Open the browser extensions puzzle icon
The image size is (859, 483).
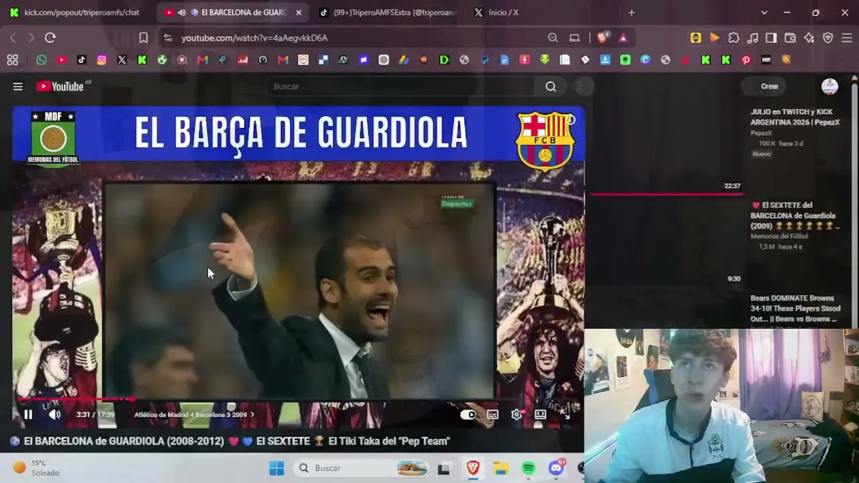(734, 38)
